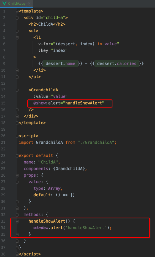Image resolution: width=155 pixels, height=257 pixels.
Task: Click the id="child-a" attribute text
Action: click(51, 18)
